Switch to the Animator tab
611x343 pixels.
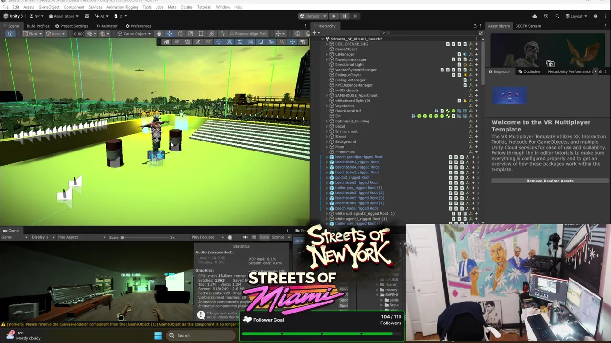coord(107,26)
